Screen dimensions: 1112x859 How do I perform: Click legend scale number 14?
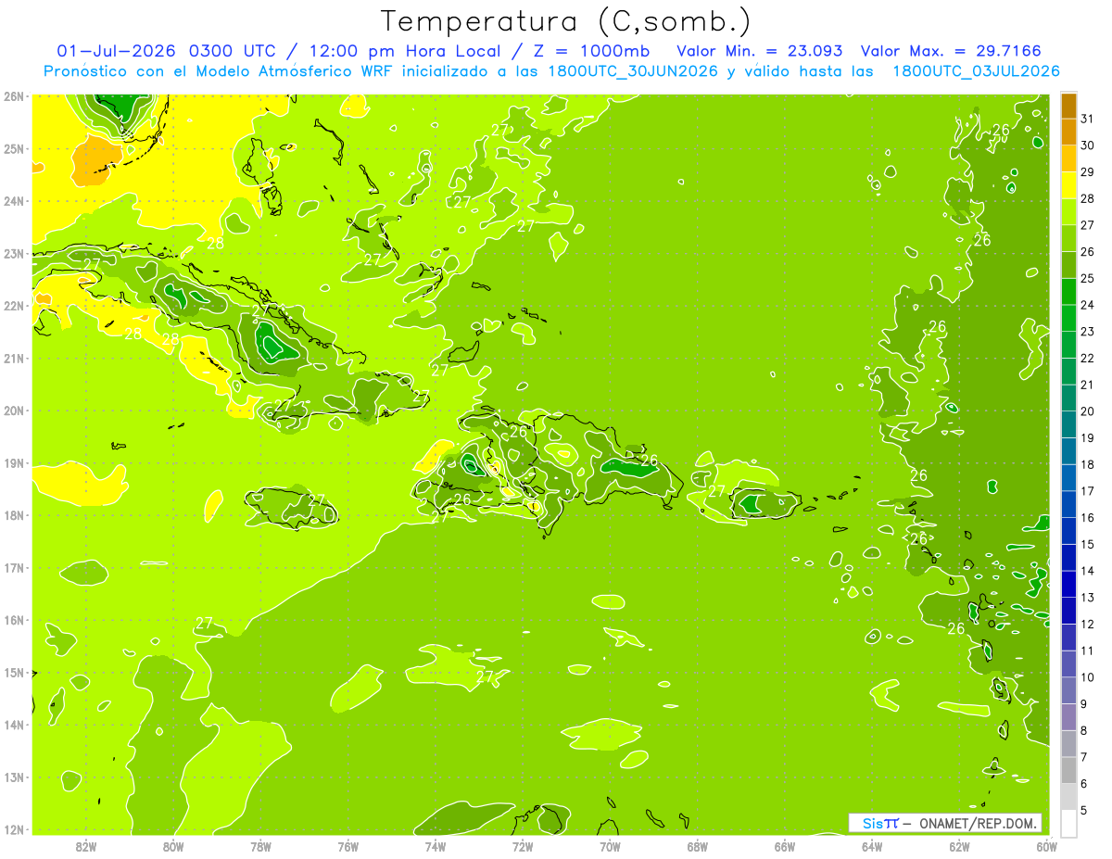click(x=1088, y=571)
